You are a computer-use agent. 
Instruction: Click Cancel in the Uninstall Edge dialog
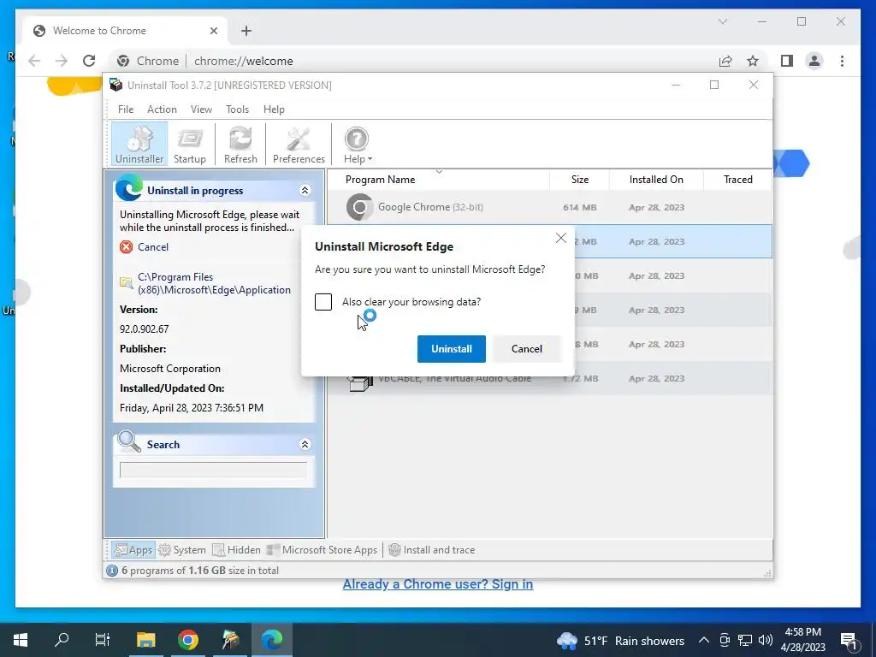[x=527, y=349]
